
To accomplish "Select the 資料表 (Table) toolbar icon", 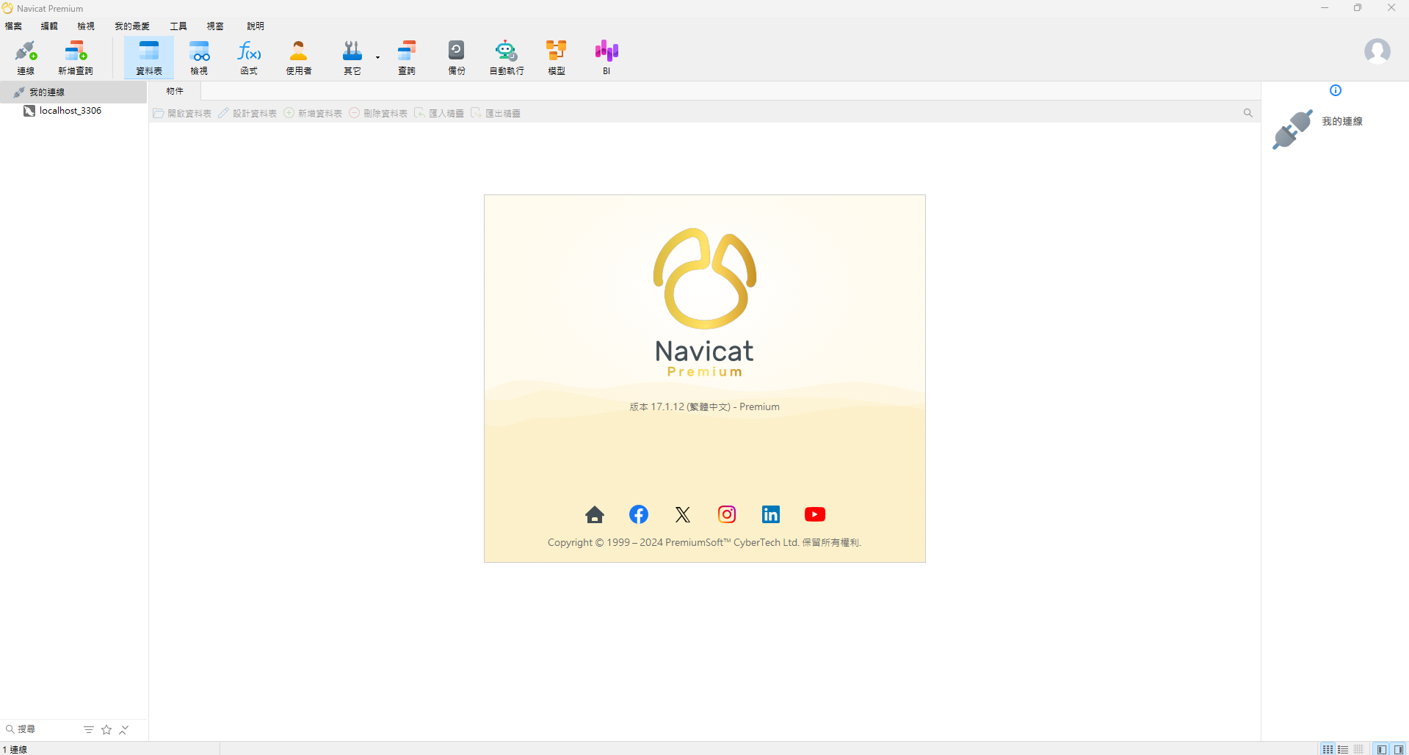I will click(149, 57).
